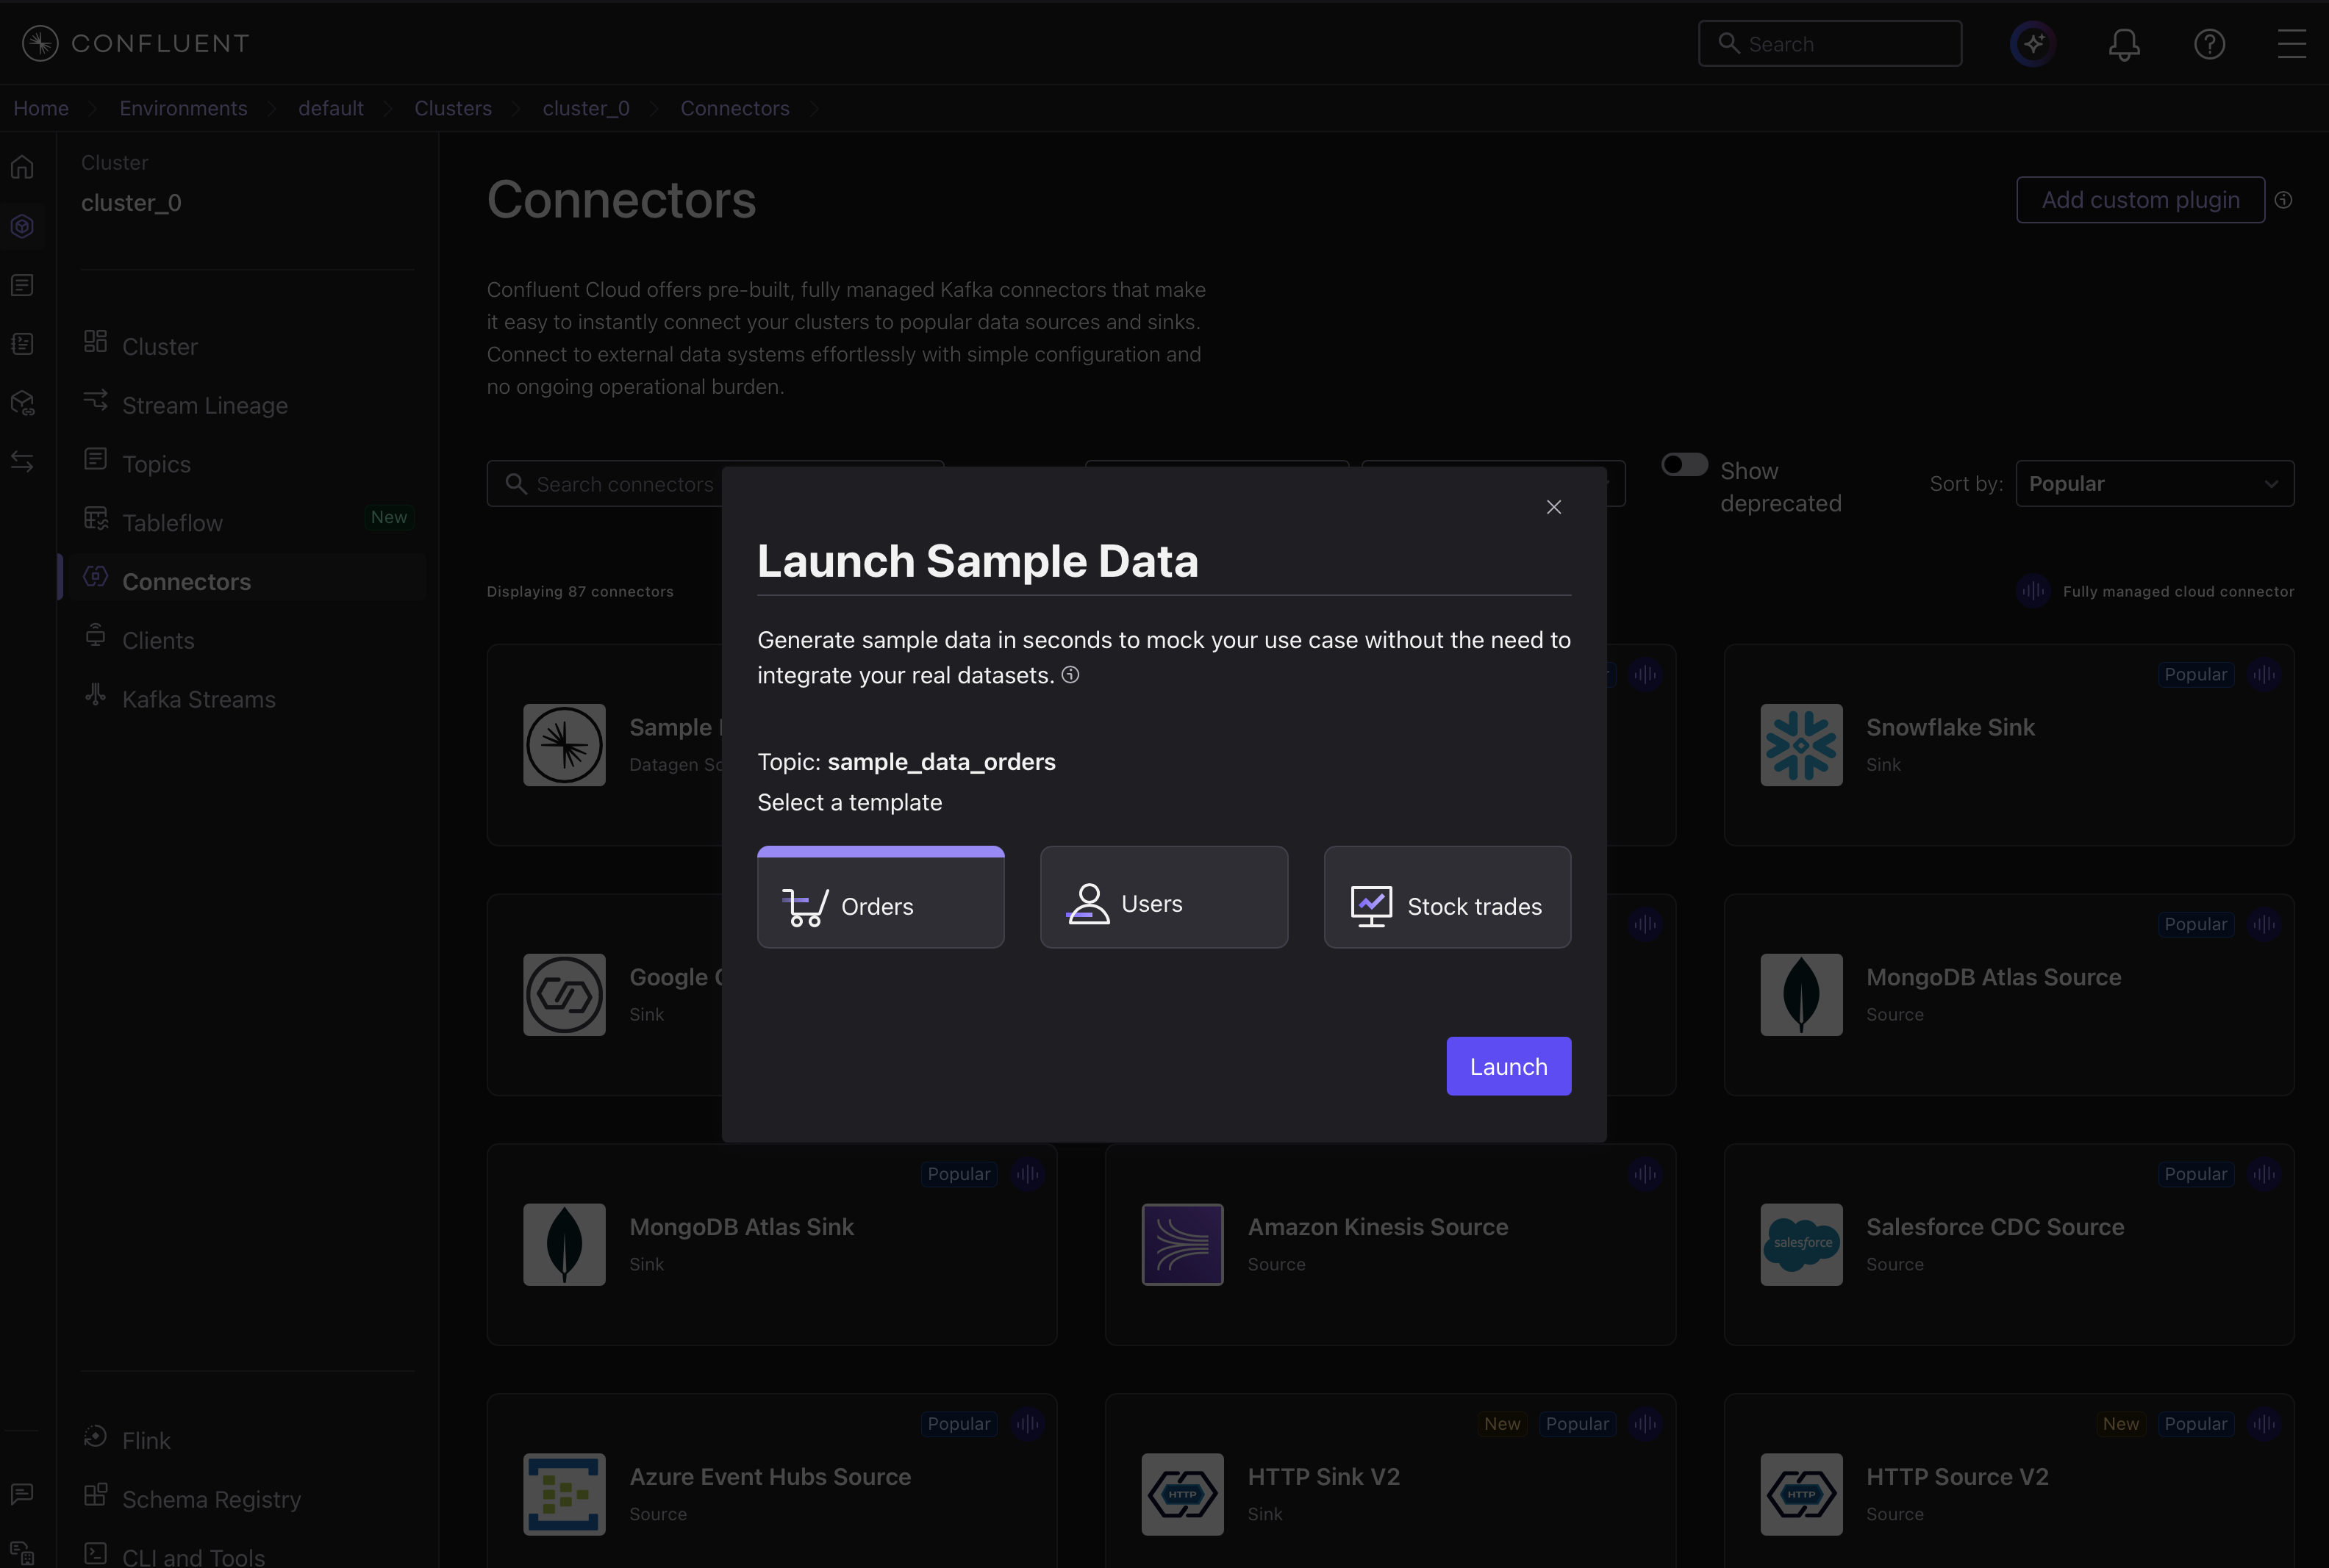The height and width of the screenshot is (1568, 2329).
Task: Click the MongoDB Atlas Sink leaf icon
Action: 565,1245
